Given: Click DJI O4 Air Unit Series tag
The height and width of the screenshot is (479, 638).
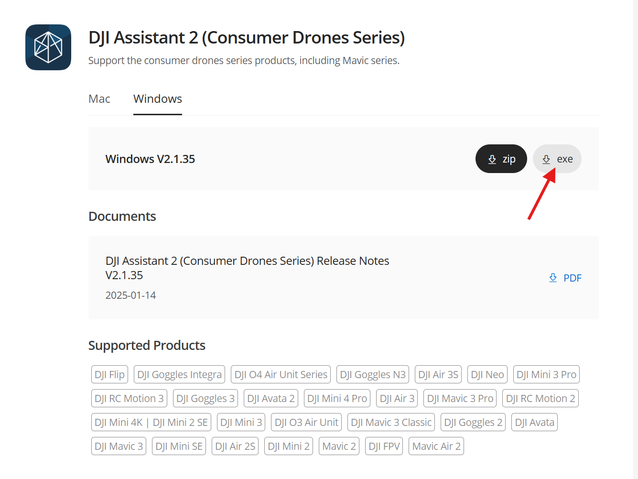Looking at the screenshot, I should tap(281, 374).
